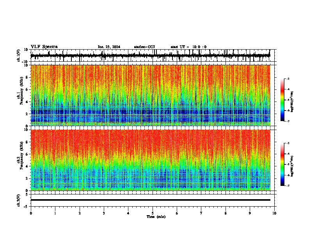Click the ch.2 spectrogram color scale bar

click(282, 164)
